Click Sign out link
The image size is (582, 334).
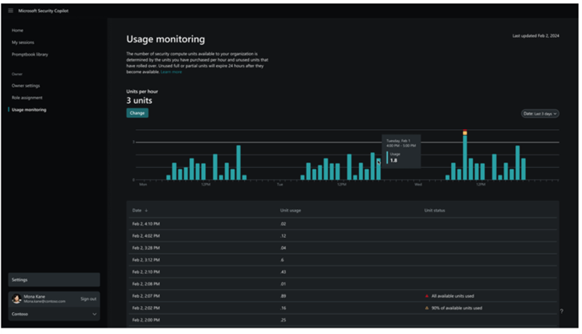[89, 299]
